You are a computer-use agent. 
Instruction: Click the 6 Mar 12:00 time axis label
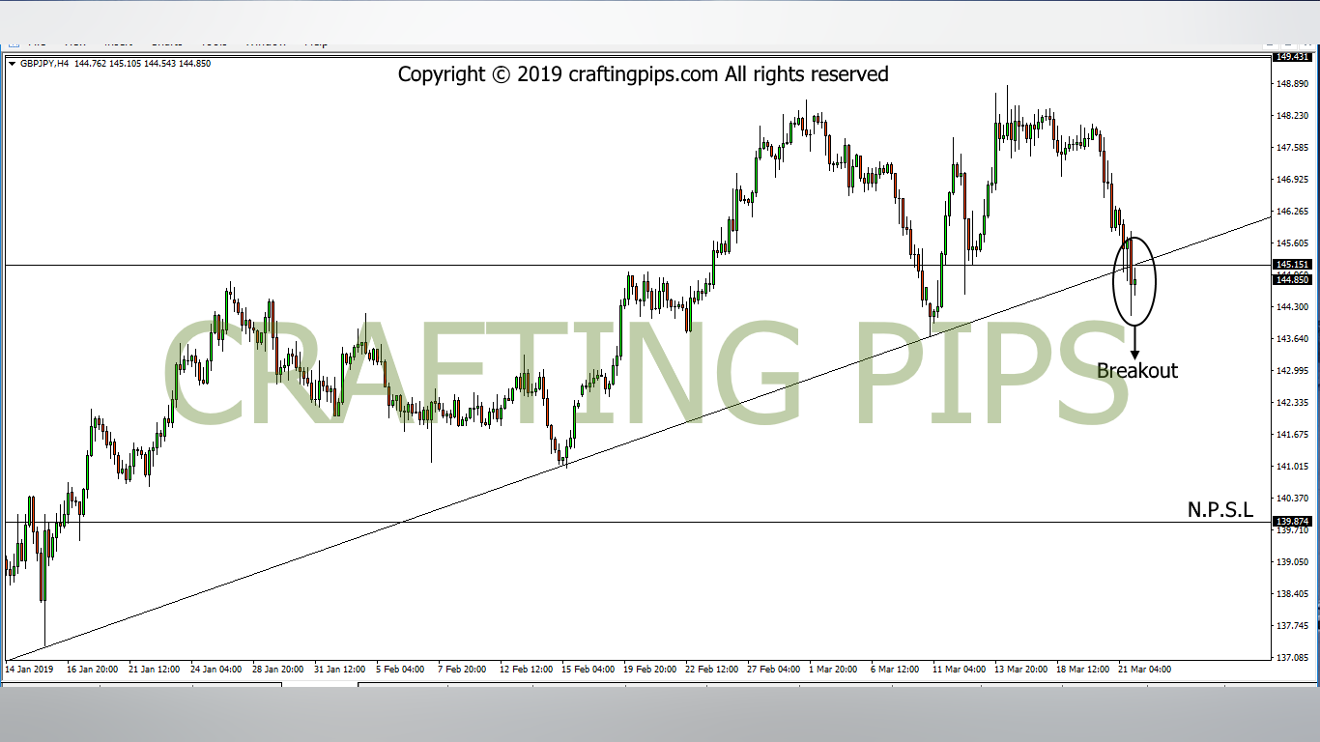(x=895, y=669)
